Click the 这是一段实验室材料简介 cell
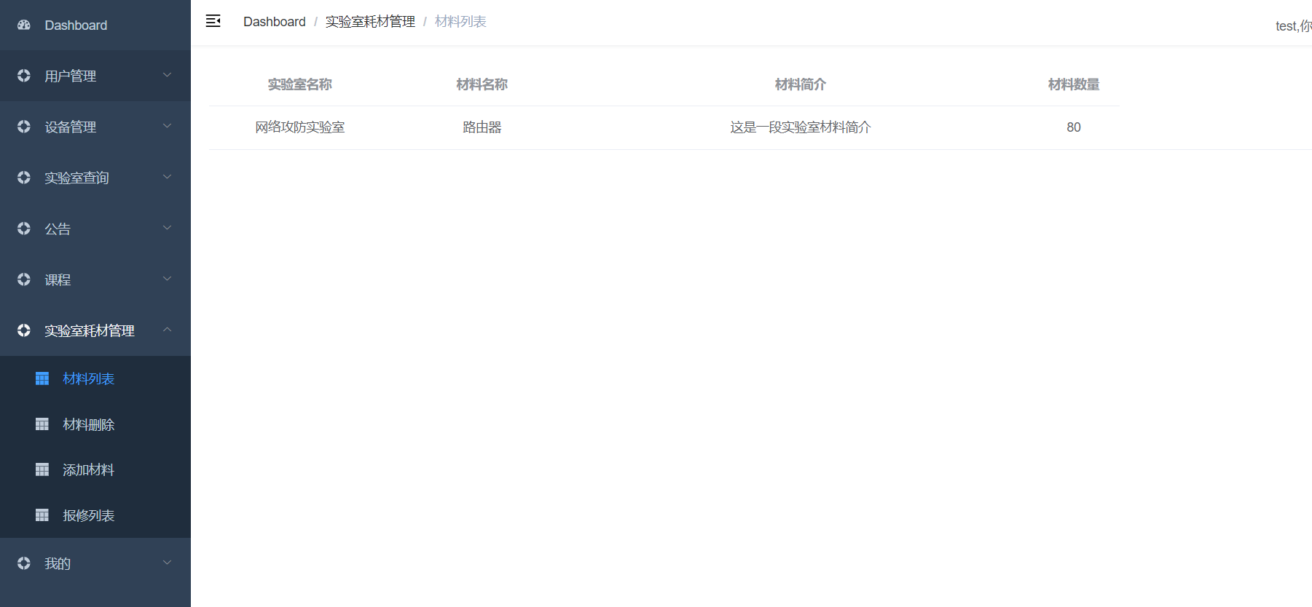Screen dimensions: 1312x607 point(801,127)
